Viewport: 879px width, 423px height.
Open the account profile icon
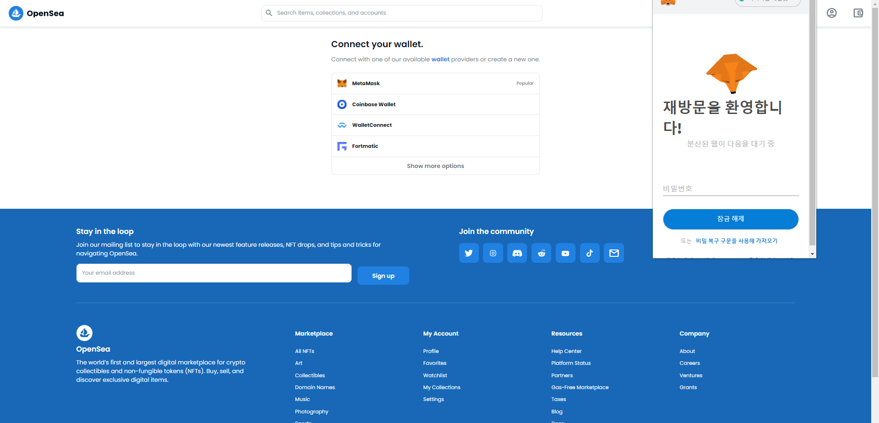[x=832, y=13]
